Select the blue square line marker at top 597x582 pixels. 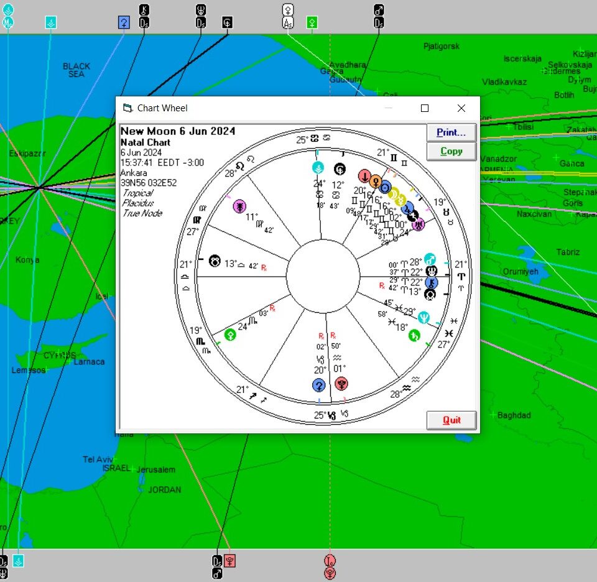(124, 22)
